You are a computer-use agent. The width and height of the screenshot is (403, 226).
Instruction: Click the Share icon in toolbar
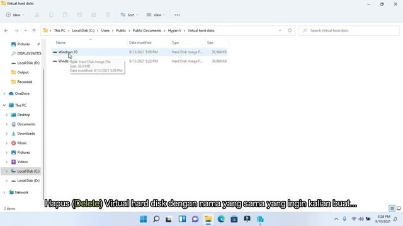tap(94, 15)
